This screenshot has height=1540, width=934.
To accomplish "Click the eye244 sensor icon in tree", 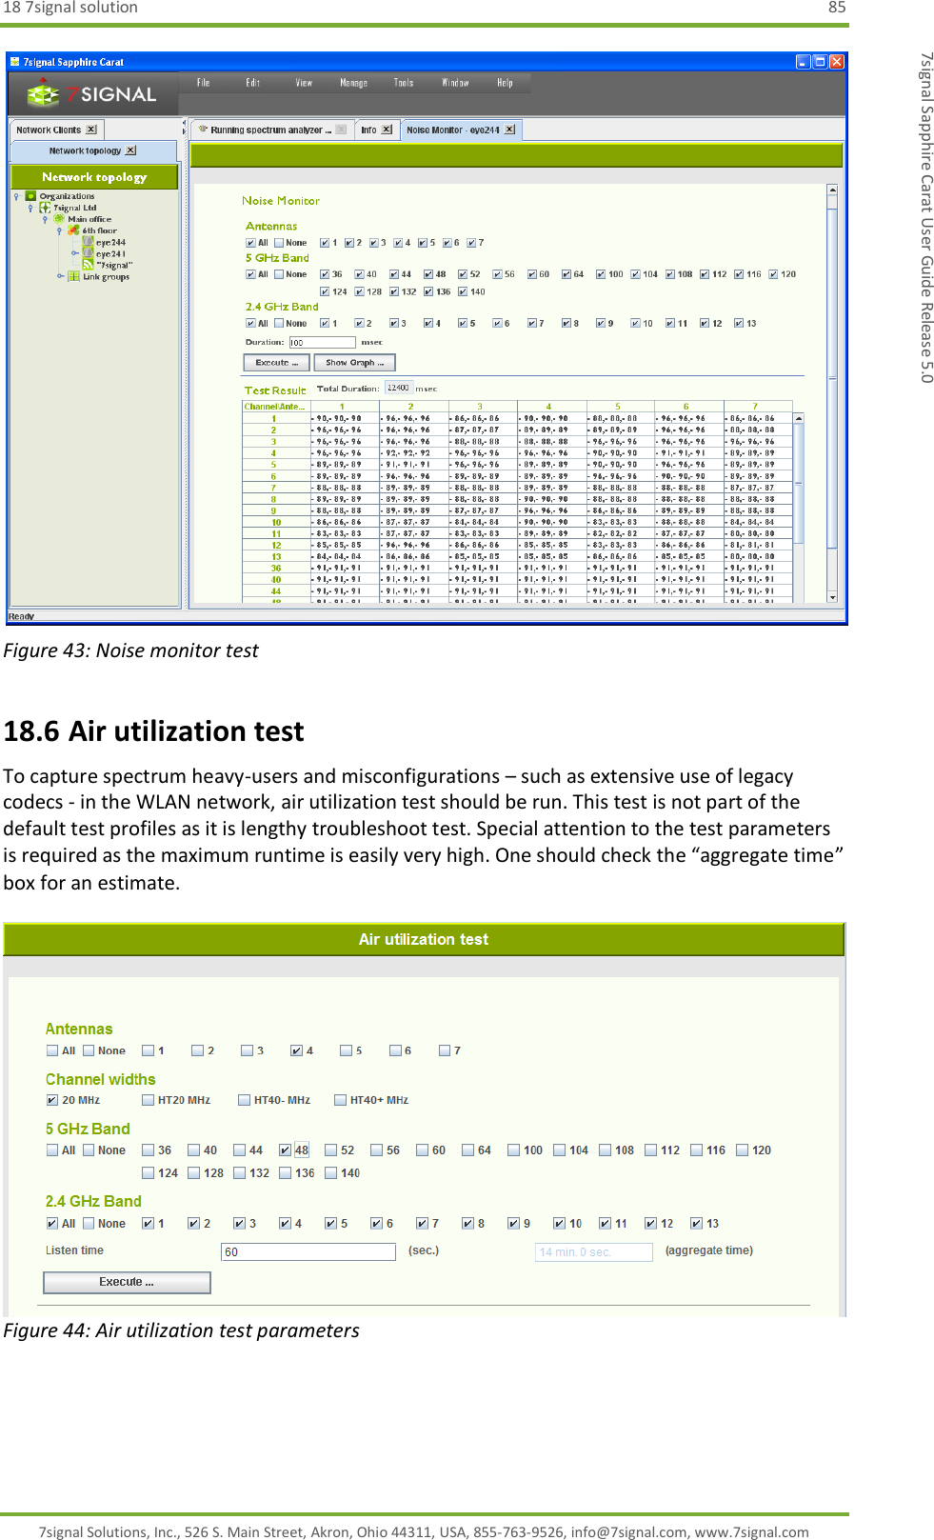I will coord(88,242).
